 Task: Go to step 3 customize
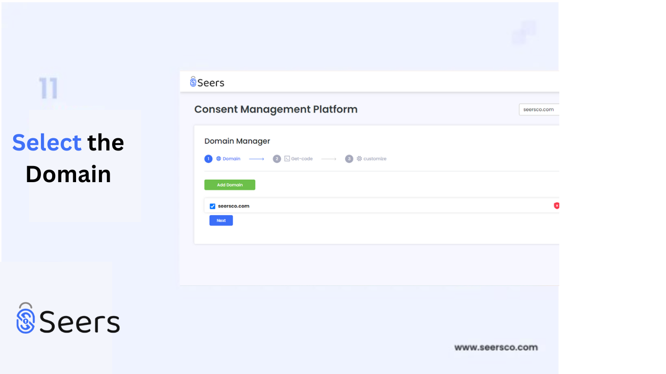pyautogui.click(x=366, y=159)
